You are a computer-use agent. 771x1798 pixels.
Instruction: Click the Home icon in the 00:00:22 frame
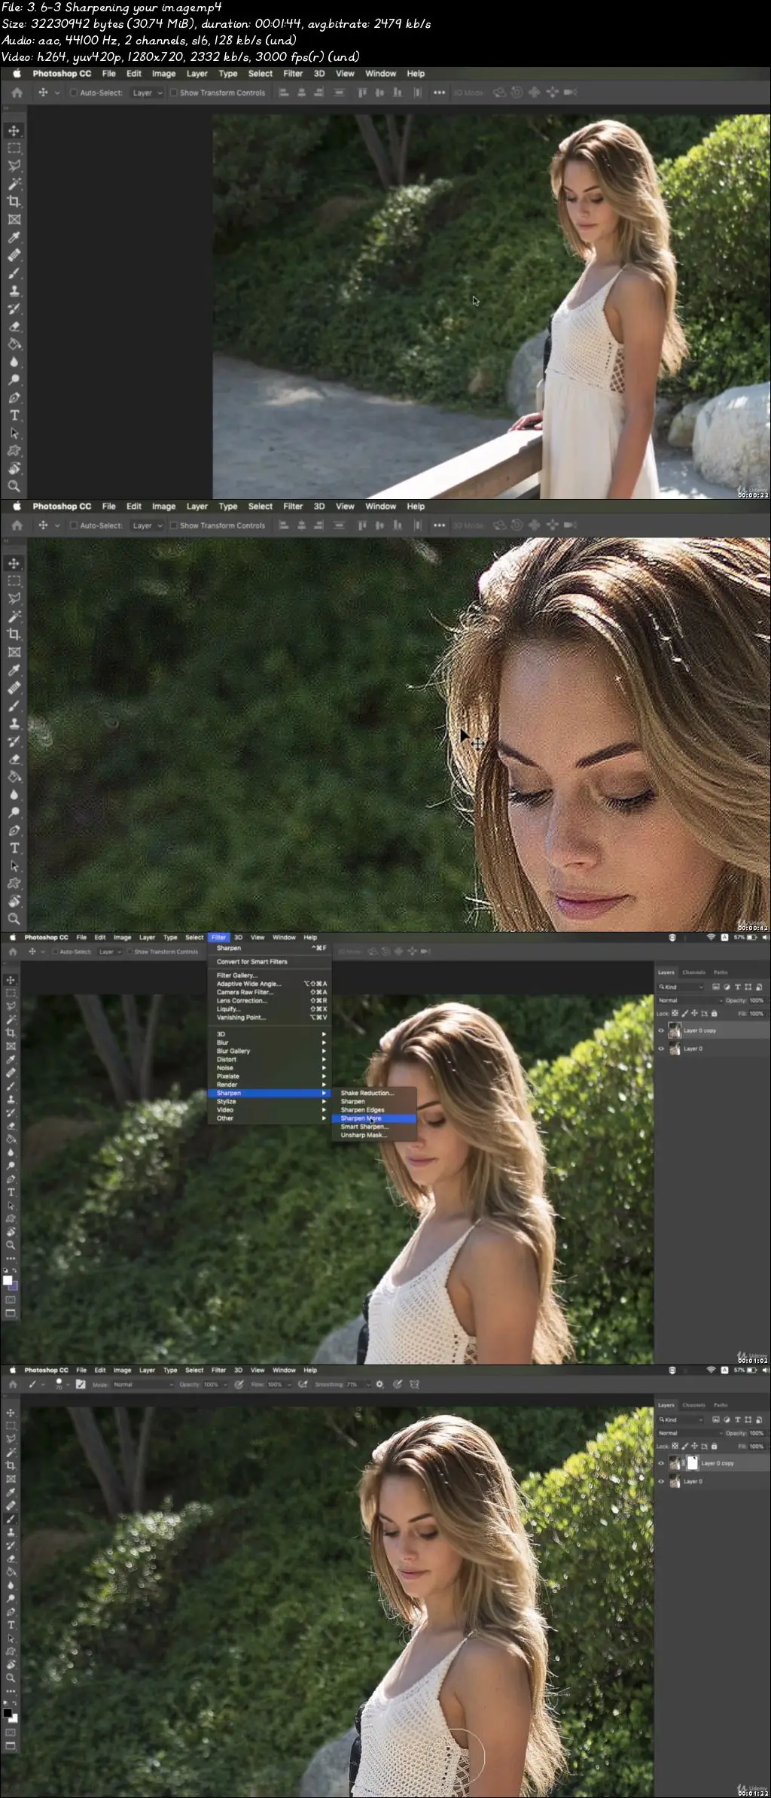[17, 93]
